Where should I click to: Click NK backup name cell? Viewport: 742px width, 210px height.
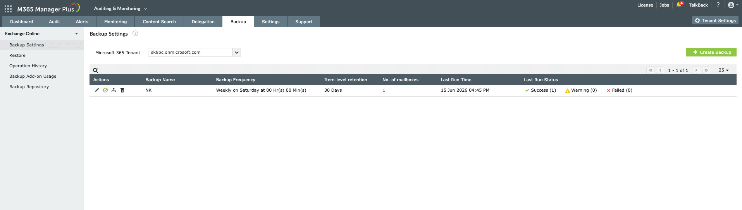click(148, 90)
